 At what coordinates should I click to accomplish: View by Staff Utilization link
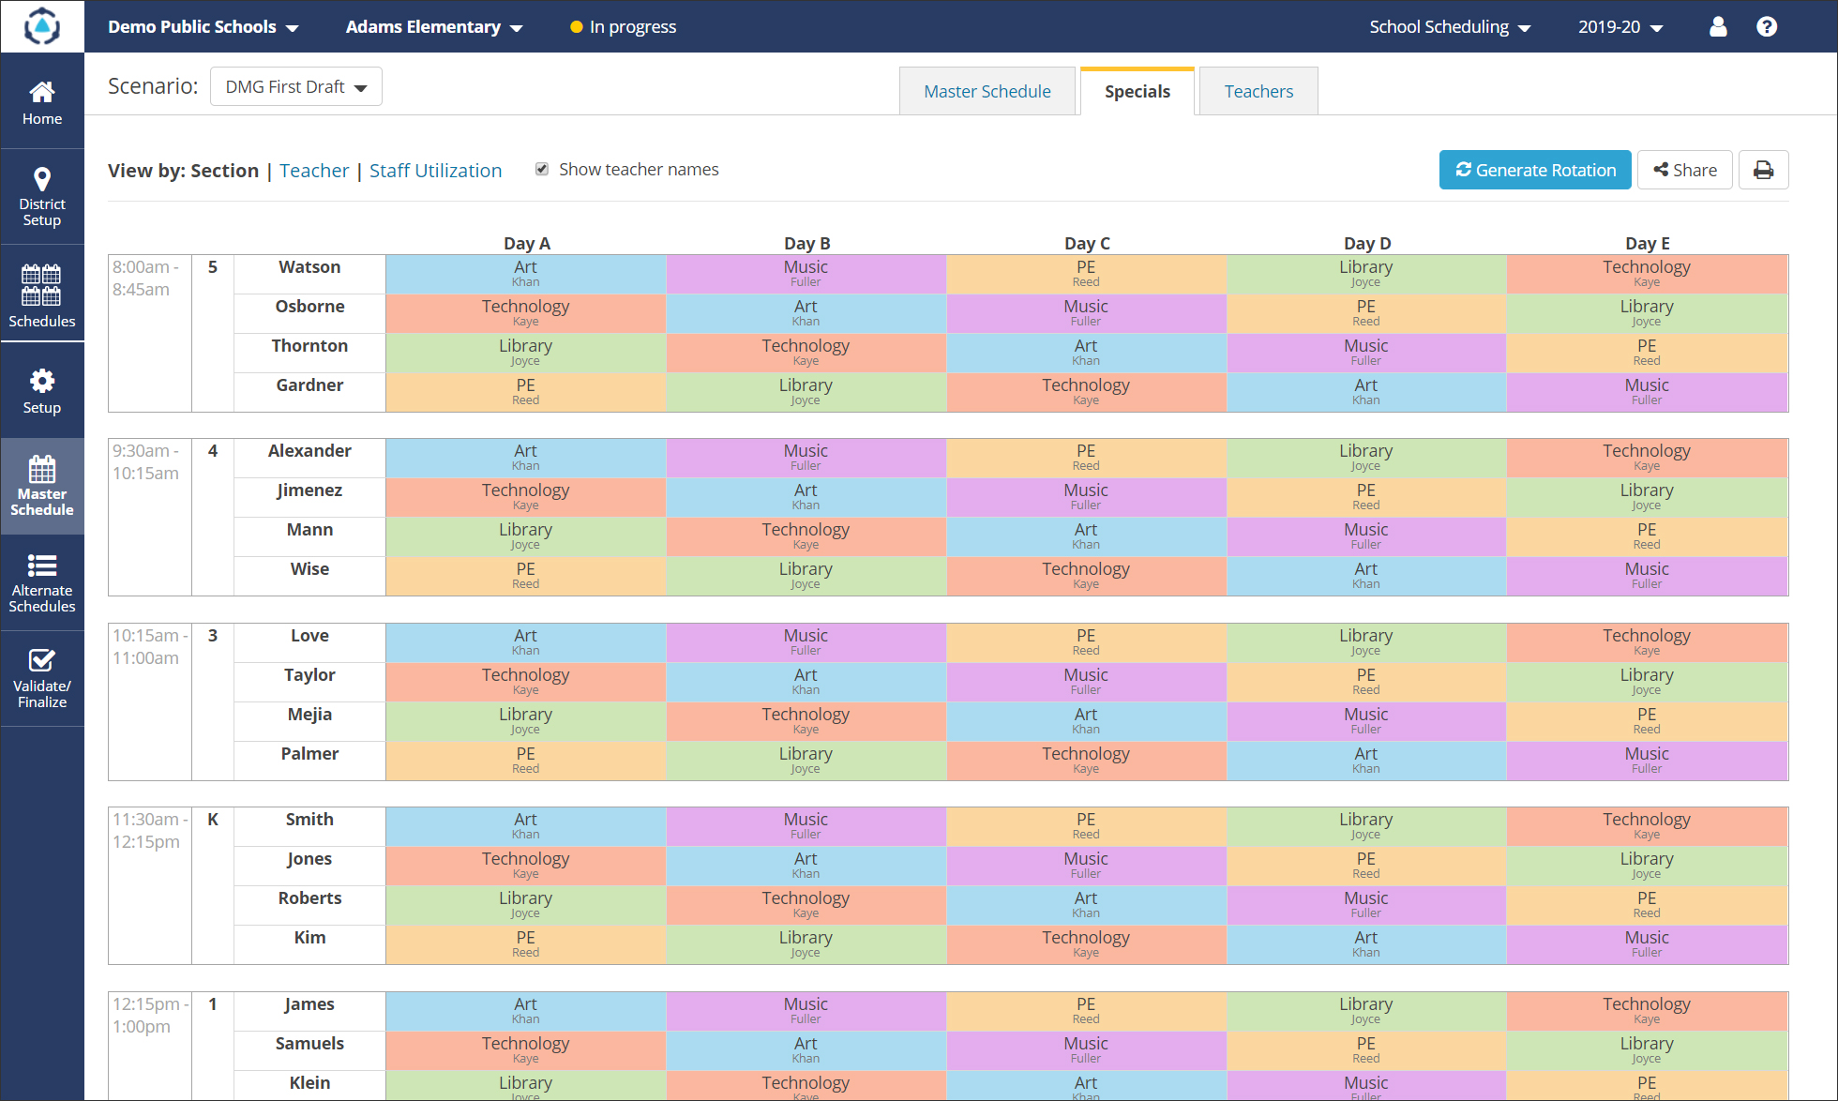click(x=435, y=171)
